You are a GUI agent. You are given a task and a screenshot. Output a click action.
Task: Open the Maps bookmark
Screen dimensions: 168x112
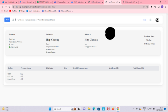(22, 11)
